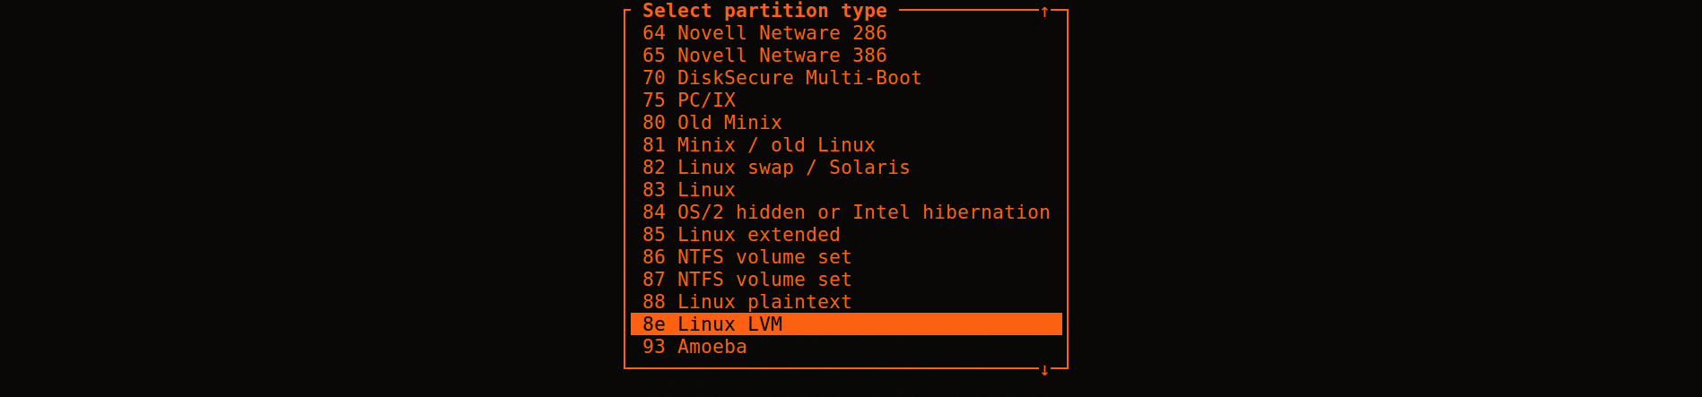Select 82 Linux swap / Solaris
Viewport: 1702px width, 397px height.
pos(846,168)
